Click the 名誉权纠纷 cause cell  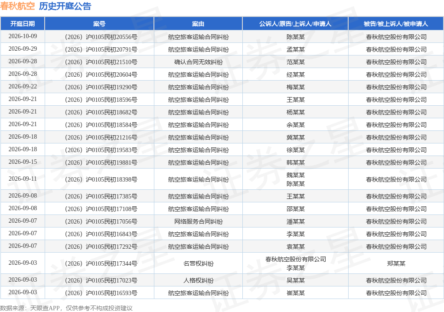tap(198, 263)
